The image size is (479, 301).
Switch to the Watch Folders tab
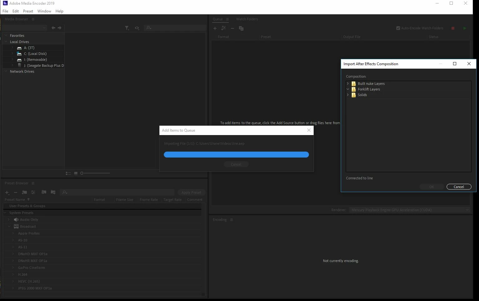[x=247, y=19]
